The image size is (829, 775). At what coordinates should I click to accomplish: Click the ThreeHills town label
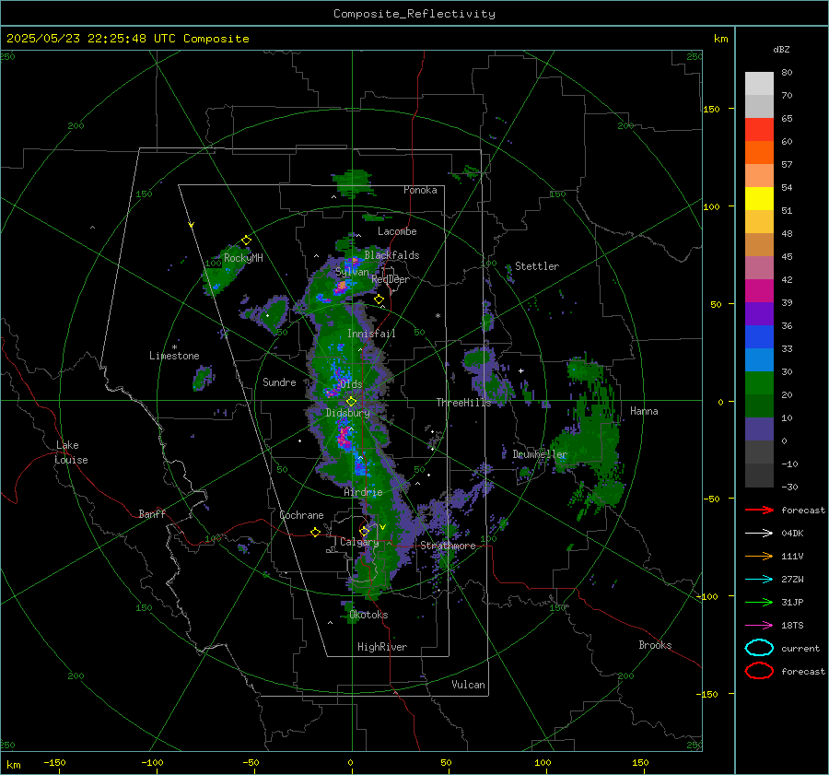click(x=463, y=403)
